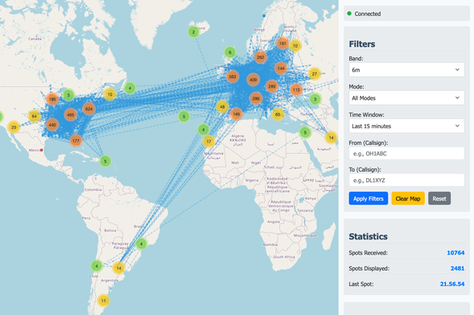Image resolution: width=474 pixels, height=315 pixels.
Task: Open the yellow 65-spot cluster
Action: [x=278, y=114]
